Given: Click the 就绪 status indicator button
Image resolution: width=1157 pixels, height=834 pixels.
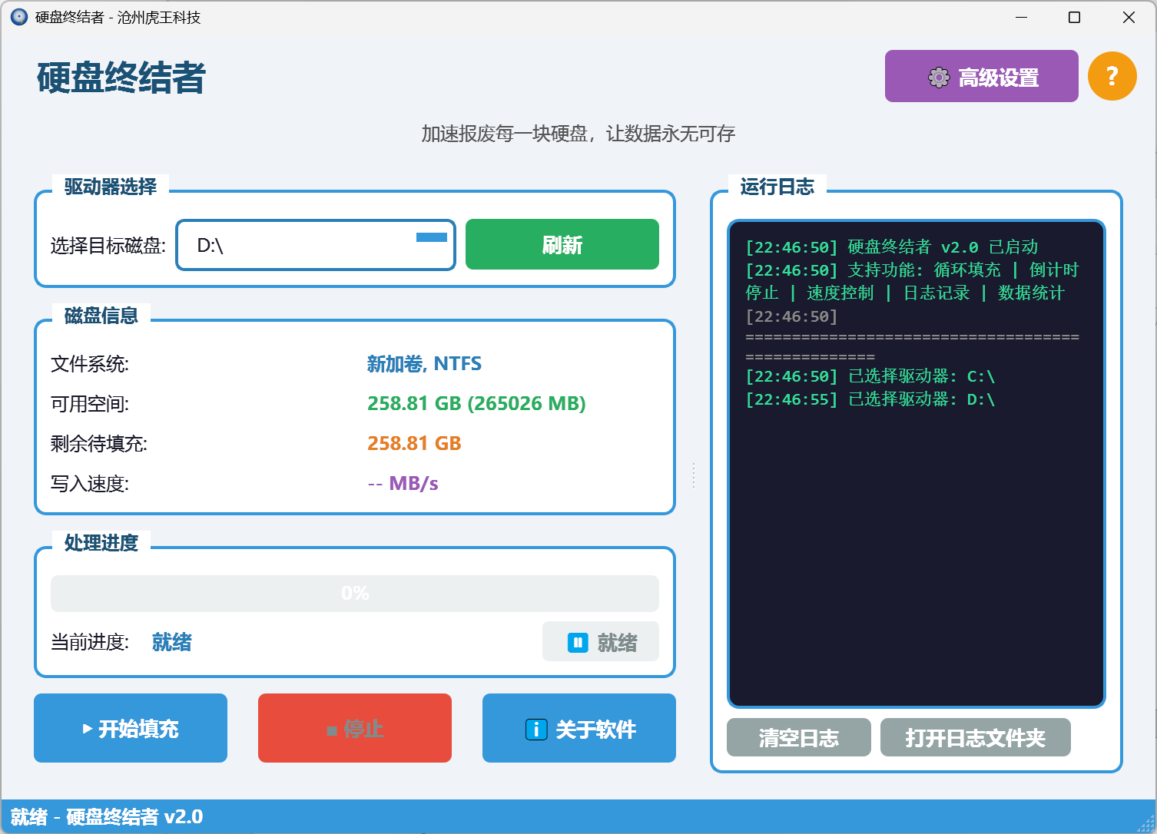Looking at the screenshot, I should (x=600, y=641).
